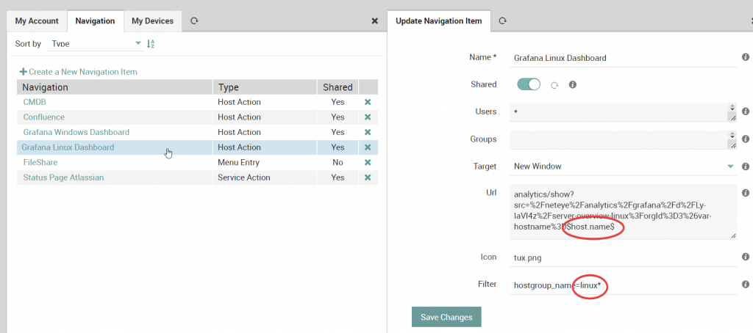Click Create a New Navigation Item

coord(78,72)
